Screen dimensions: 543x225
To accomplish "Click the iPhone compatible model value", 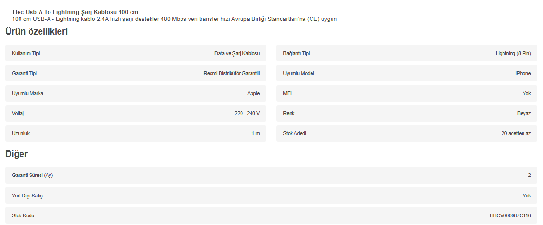I will (x=523, y=73).
